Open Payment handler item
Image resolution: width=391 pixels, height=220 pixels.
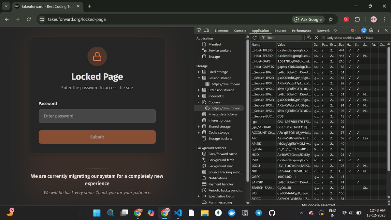click(221, 184)
